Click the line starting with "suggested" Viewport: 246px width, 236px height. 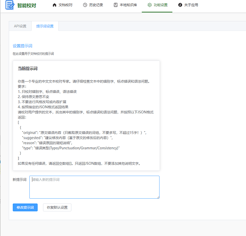68,138
